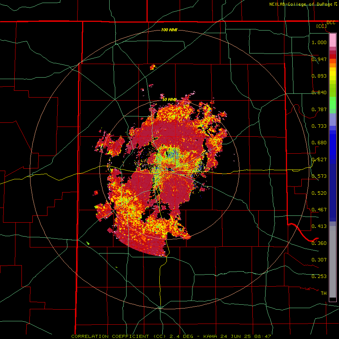
Task: Click the 100 NMI range ring label
Action: [169, 30]
